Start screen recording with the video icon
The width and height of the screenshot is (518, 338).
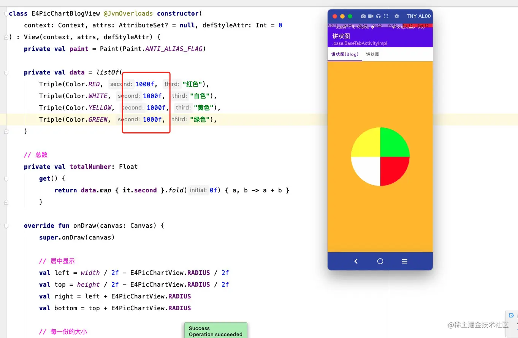(371, 16)
